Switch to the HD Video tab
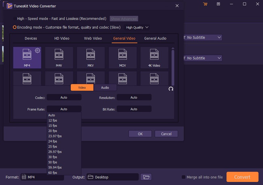The width and height of the screenshot is (263, 185). (x=62, y=38)
